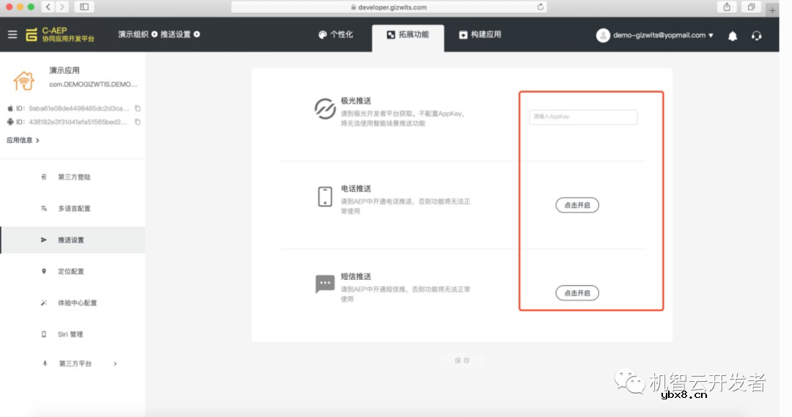Click the 定位配置 pin icon
792x417 pixels.
(44, 271)
